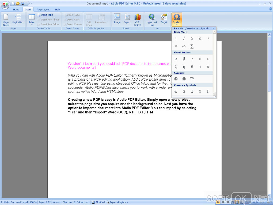Screen dimensions: 273x205
Task: Open the PDF application orb menu
Action: (5, 5)
